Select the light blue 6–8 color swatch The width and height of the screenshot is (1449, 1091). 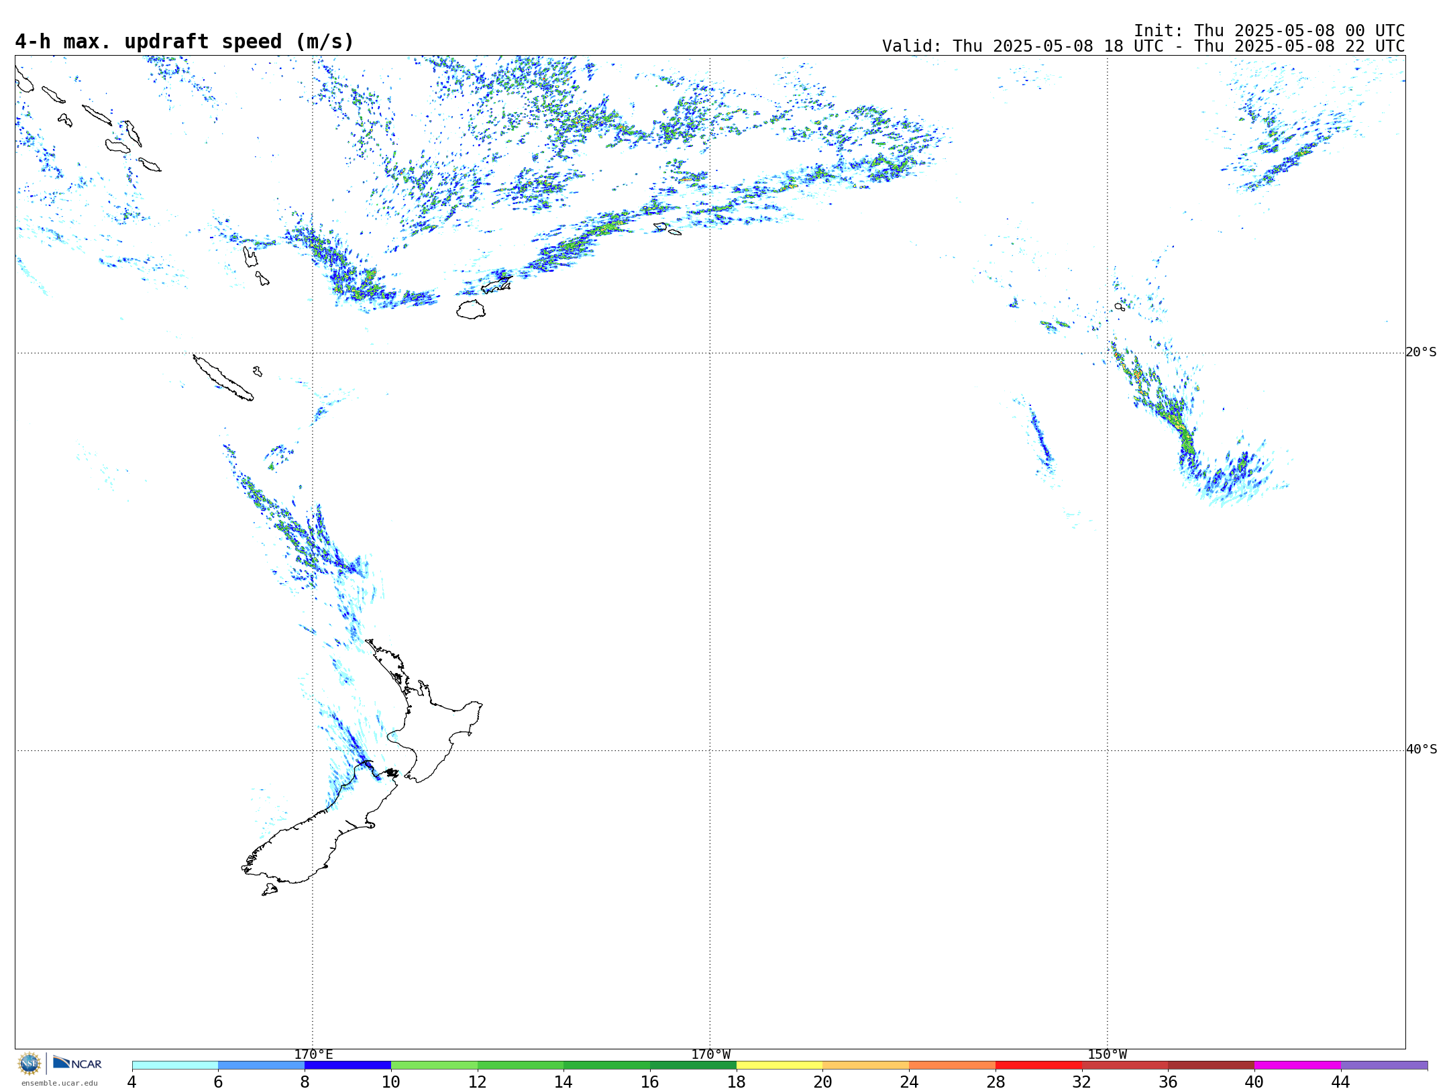point(262,1066)
